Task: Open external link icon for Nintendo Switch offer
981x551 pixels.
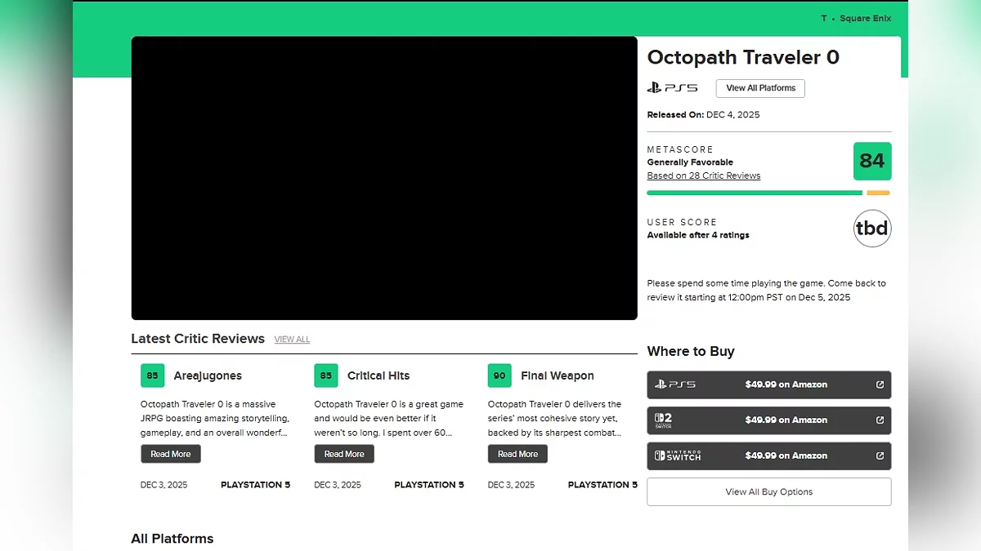Action: [880, 455]
